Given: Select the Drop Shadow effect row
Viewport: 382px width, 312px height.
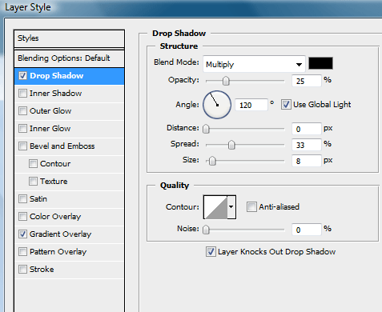Looking at the screenshot, I should coord(69,76).
